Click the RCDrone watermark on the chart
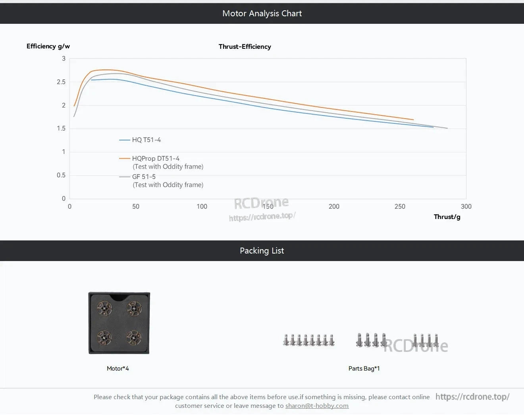Image resolution: width=524 pixels, height=415 pixels. coord(262,202)
